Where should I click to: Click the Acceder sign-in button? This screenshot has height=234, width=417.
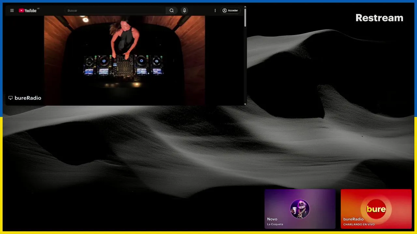[230, 10]
